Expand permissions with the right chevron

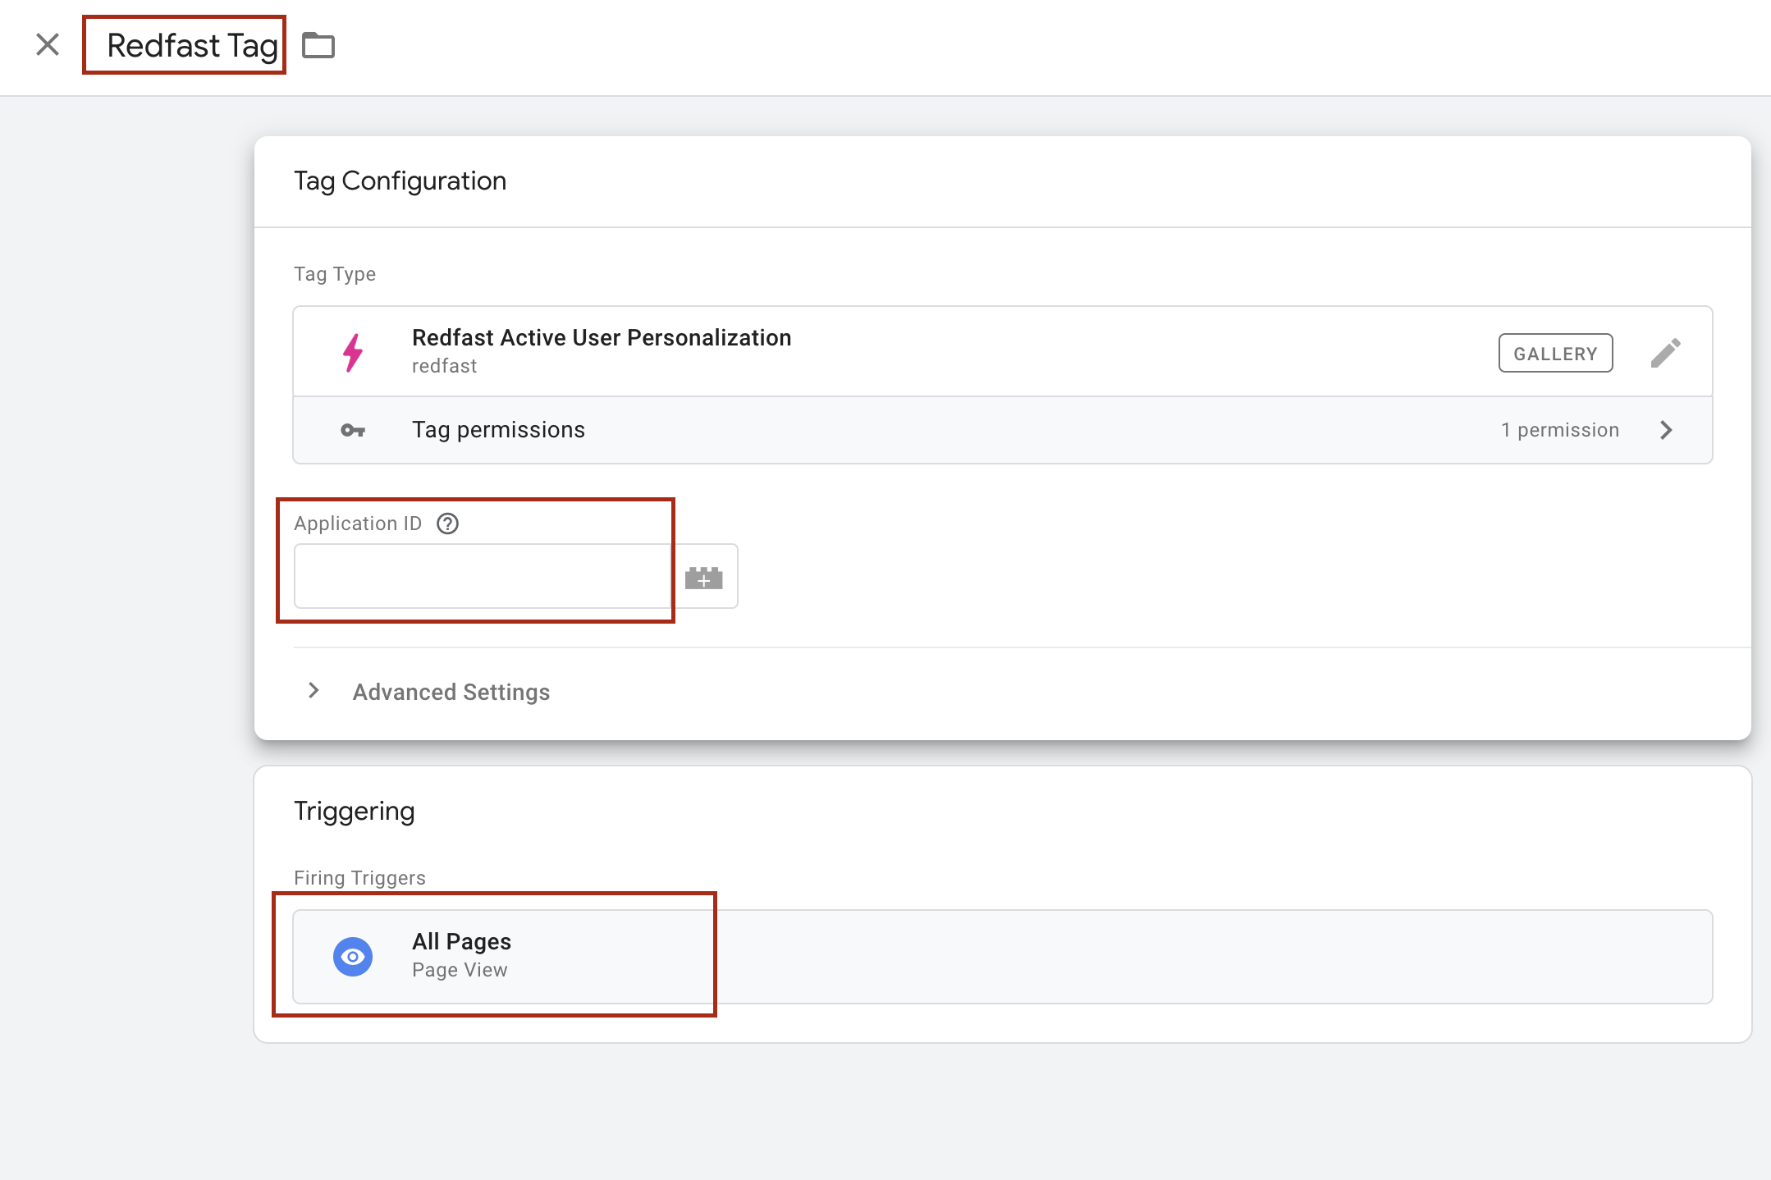(x=1666, y=430)
